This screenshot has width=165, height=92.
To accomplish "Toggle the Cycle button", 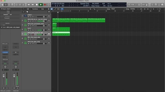I will [48, 5].
